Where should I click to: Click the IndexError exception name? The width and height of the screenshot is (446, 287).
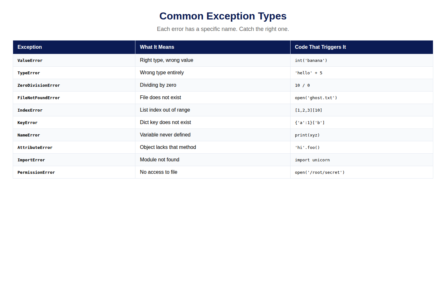pyautogui.click(x=30, y=110)
